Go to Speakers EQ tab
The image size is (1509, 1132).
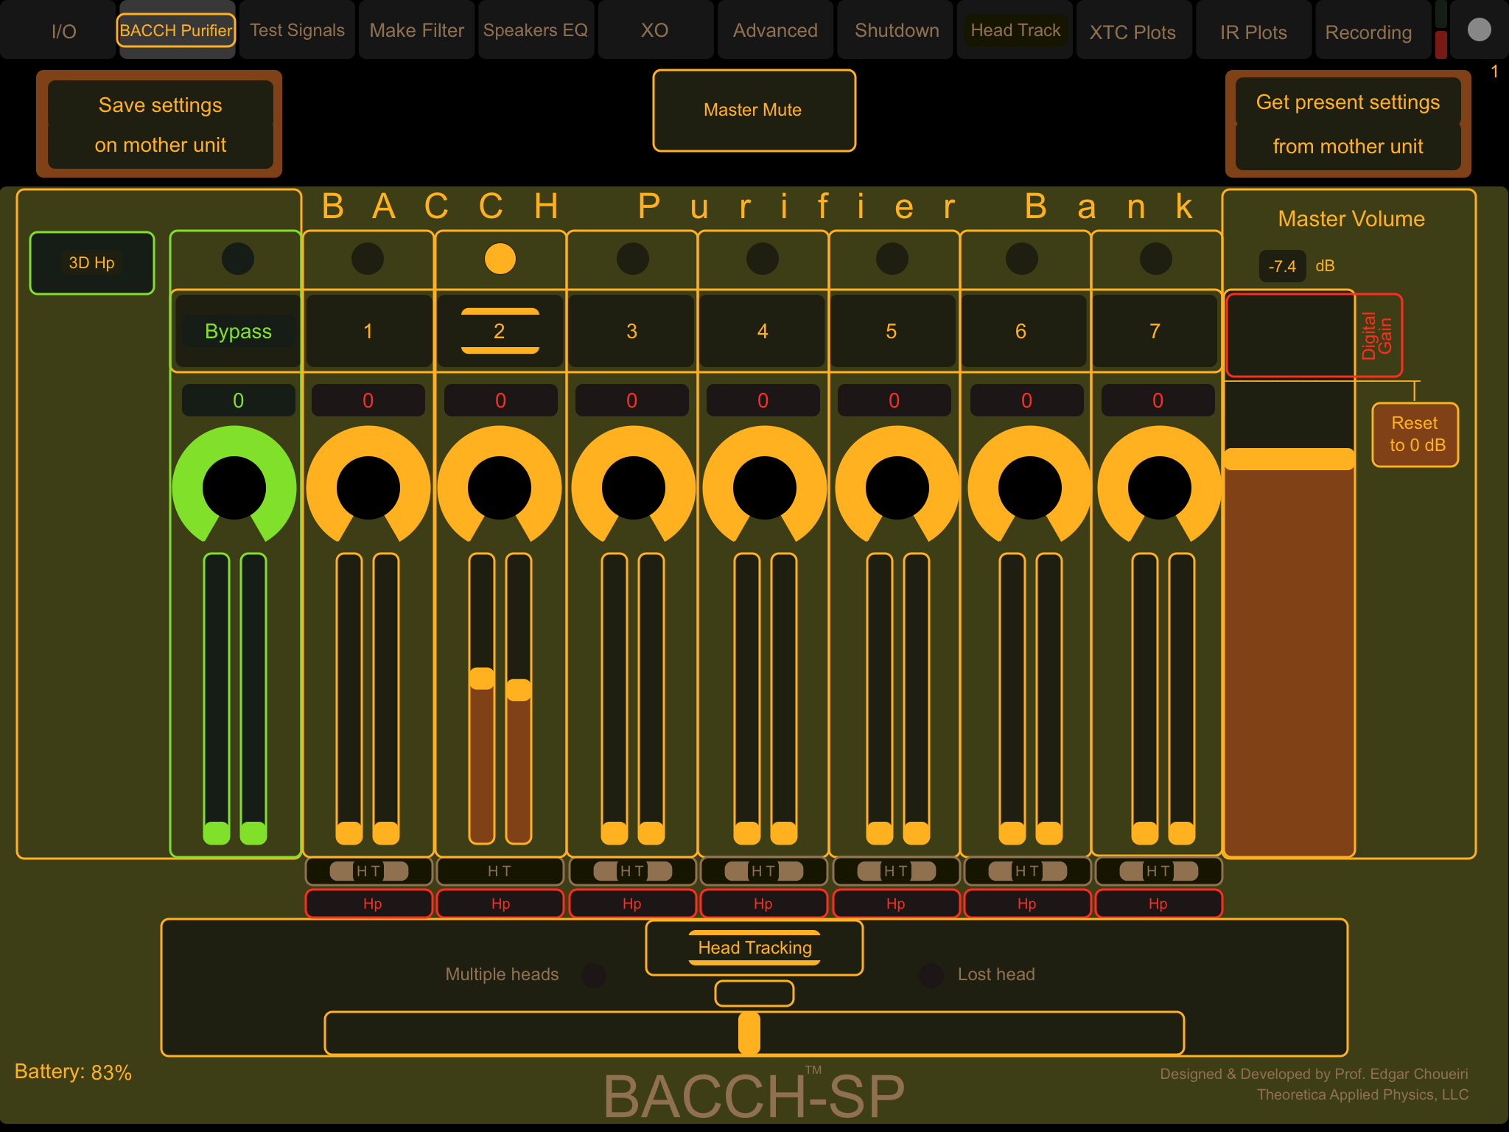536,31
